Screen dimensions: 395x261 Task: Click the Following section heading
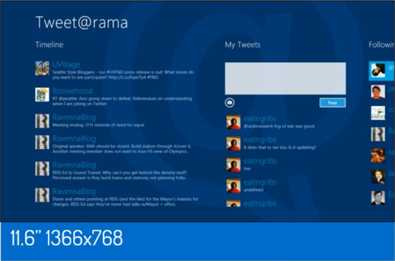[382, 45]
